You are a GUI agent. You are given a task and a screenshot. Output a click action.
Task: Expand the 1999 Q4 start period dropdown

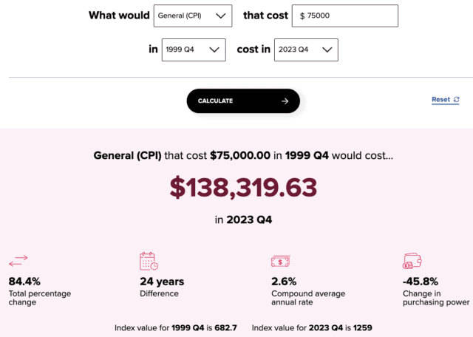(x=192, y=50)
